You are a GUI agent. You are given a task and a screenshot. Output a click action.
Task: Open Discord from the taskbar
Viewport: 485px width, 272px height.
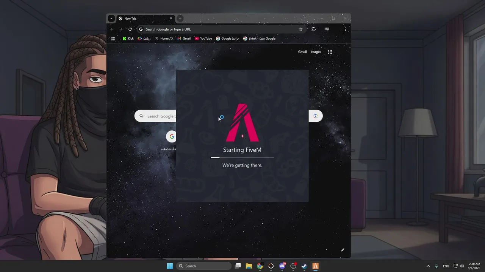282,266
